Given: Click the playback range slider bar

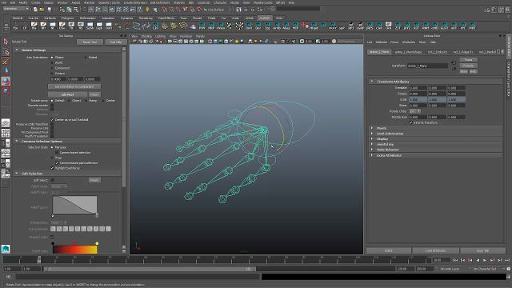Looking at the screenshot, I should click(x=150, y=269).
